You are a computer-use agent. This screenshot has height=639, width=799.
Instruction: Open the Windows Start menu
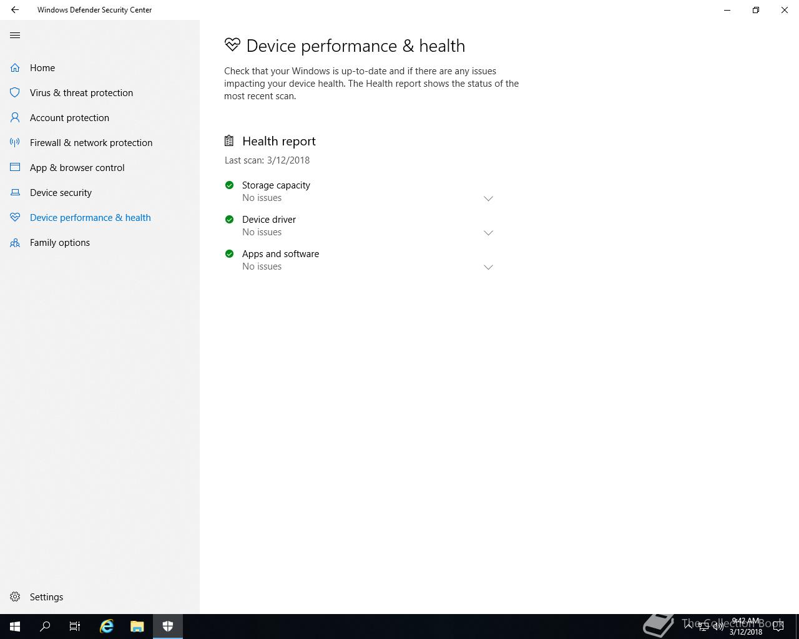15,627
